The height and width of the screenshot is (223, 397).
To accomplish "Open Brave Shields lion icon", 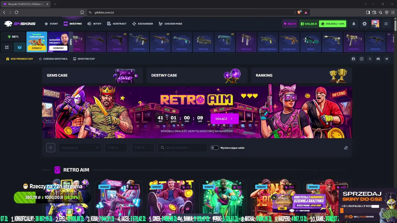I will 299,12.
